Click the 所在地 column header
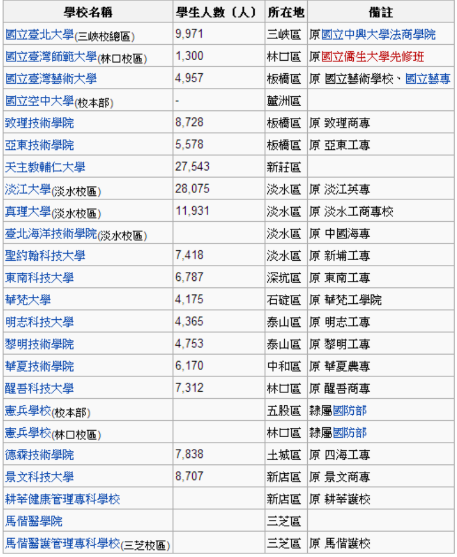Viewport: 457px width, 557px height. (x=286, y=12)
